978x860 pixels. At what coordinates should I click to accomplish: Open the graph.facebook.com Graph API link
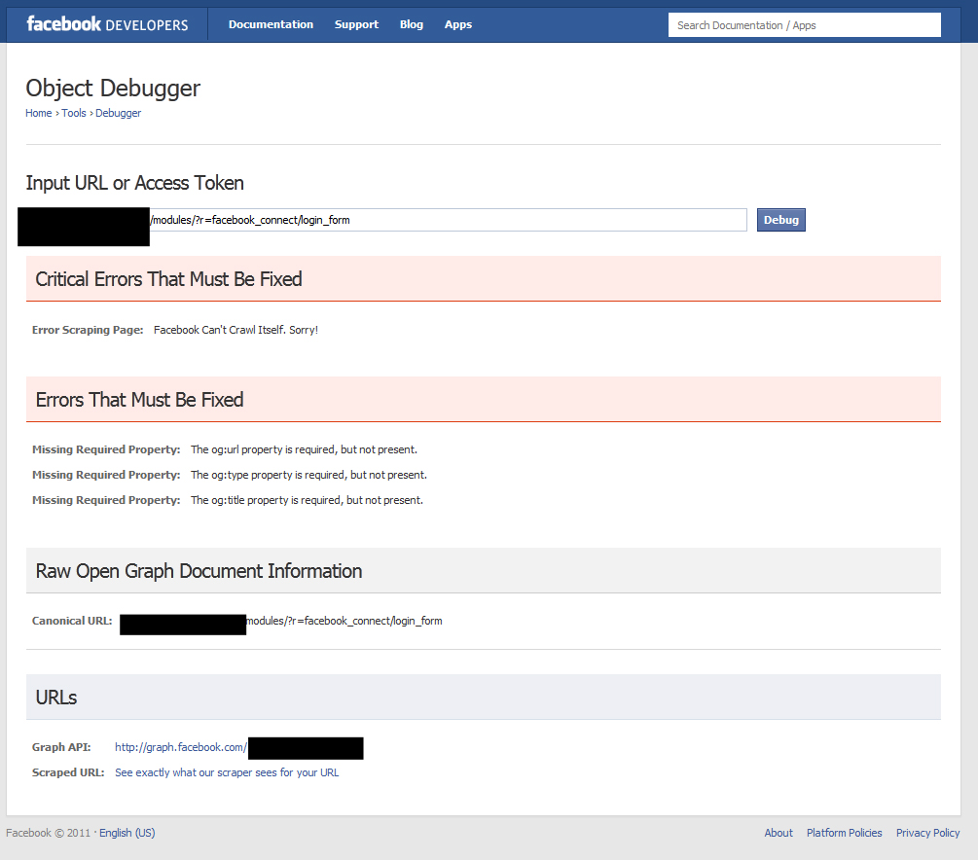tap(181, 747)
